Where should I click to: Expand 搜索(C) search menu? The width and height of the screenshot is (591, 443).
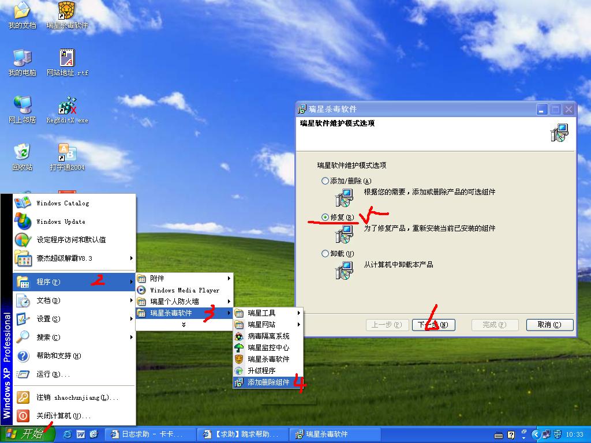pyautogui.click(x=74, y=337)
